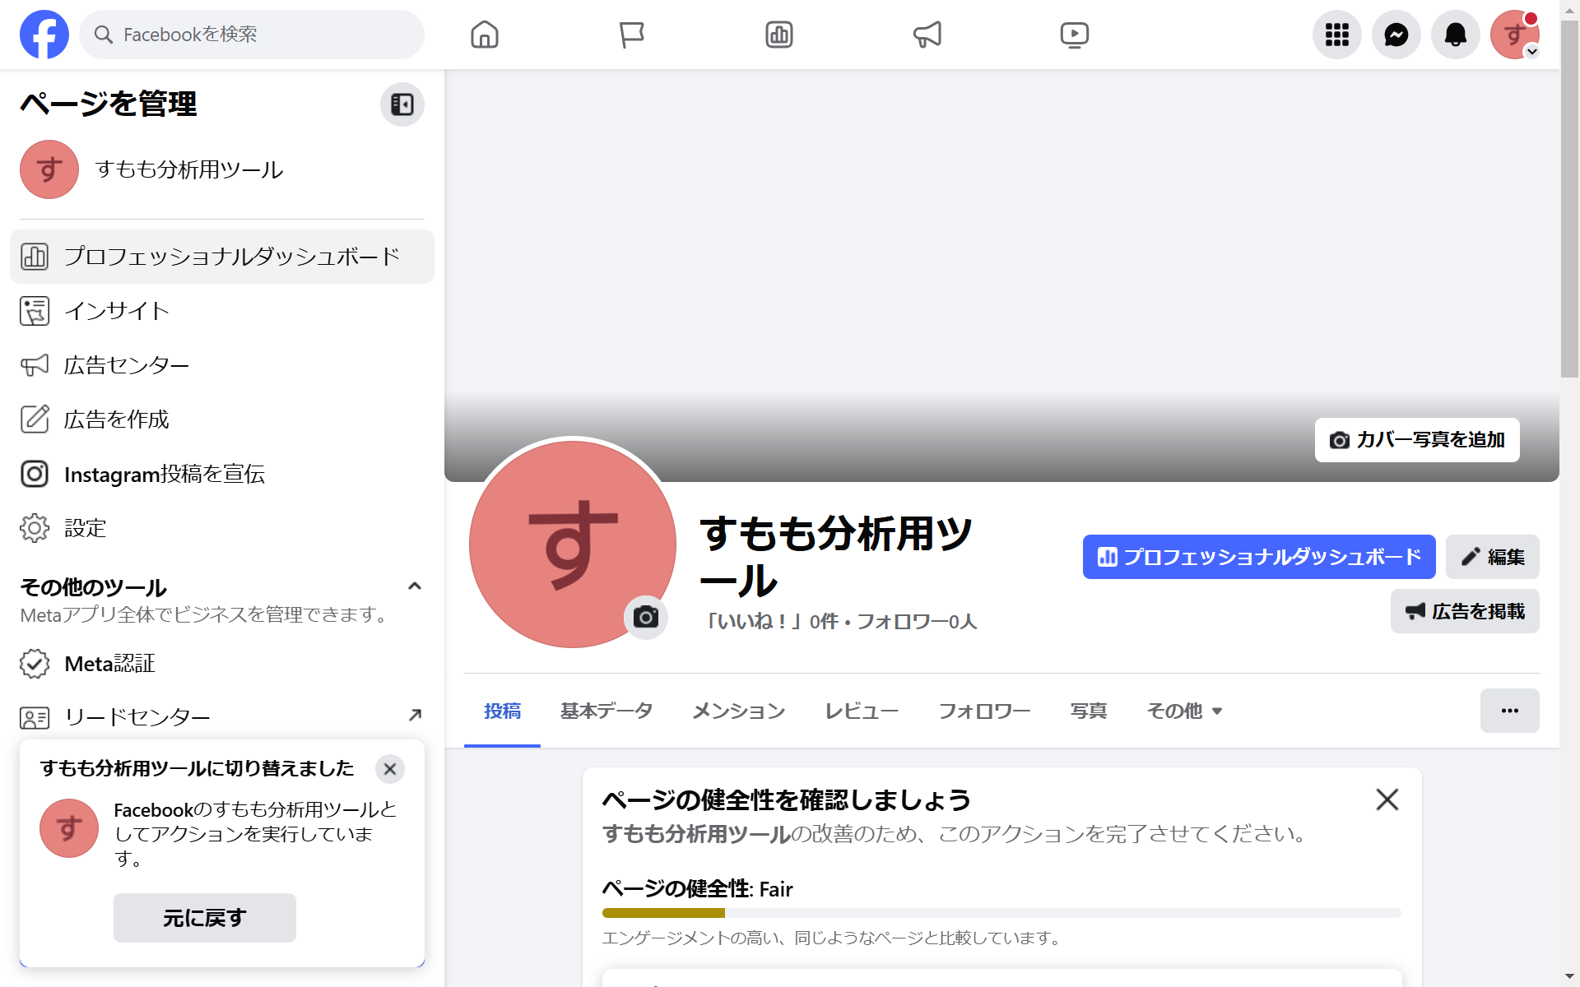Open the account switcher profile menu
Screen dimensions: 1580x987
click(x=1514, y=35)
